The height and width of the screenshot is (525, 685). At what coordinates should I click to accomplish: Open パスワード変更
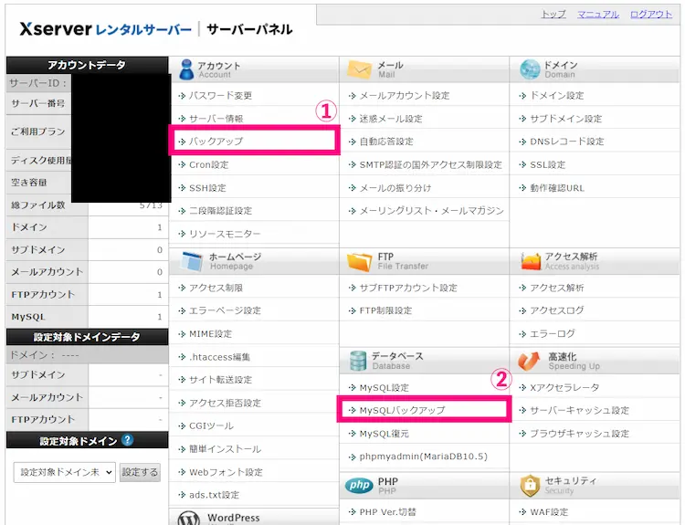coord(220,95)
